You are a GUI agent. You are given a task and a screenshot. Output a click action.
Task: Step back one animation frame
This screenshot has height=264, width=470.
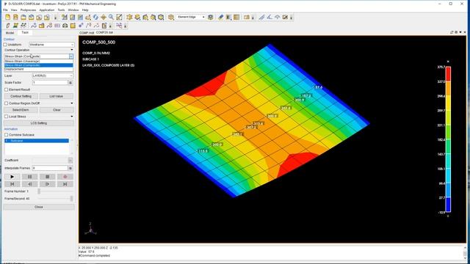coord(29,184)
